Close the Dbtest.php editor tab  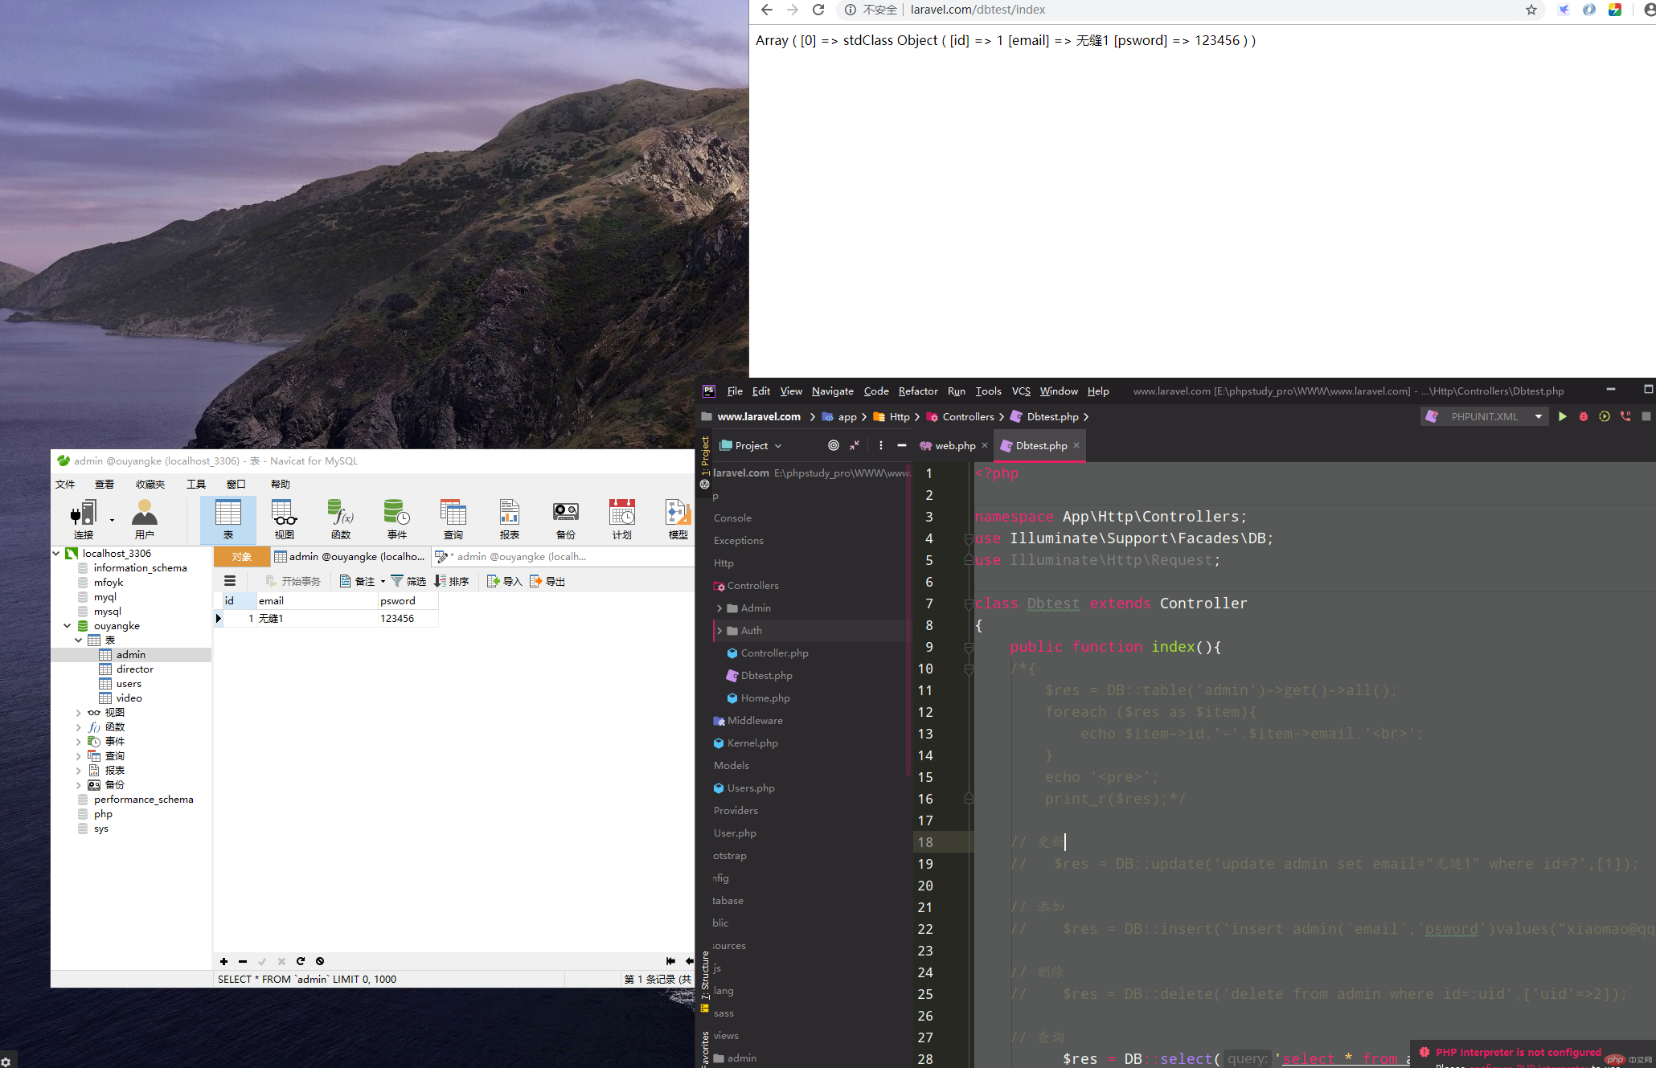click(1076, 445)
